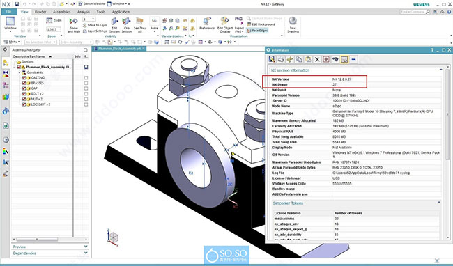Screen dimensions: 453x266
Task: Collapse the Simcenter Tokens section
Action: pos(439,202)
